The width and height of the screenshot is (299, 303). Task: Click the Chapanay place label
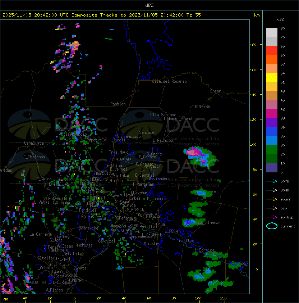click(139, 193)
